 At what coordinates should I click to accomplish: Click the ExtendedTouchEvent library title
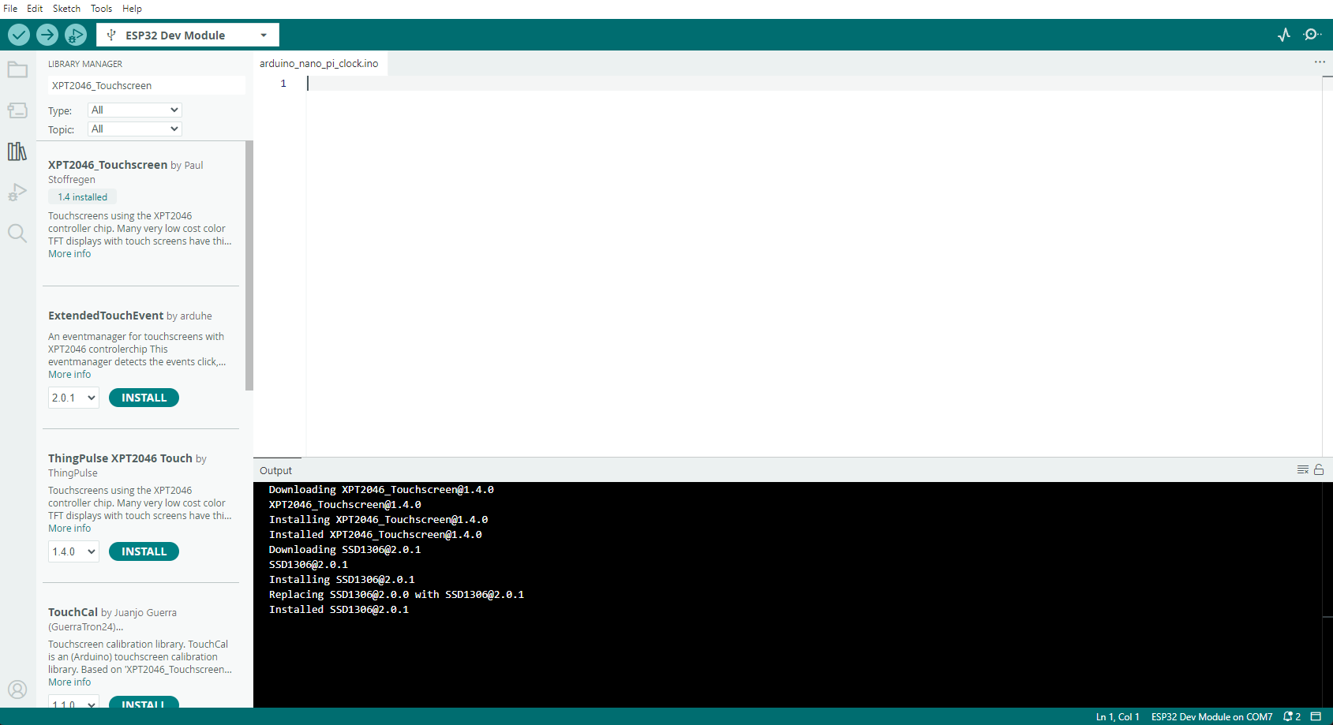106,316
